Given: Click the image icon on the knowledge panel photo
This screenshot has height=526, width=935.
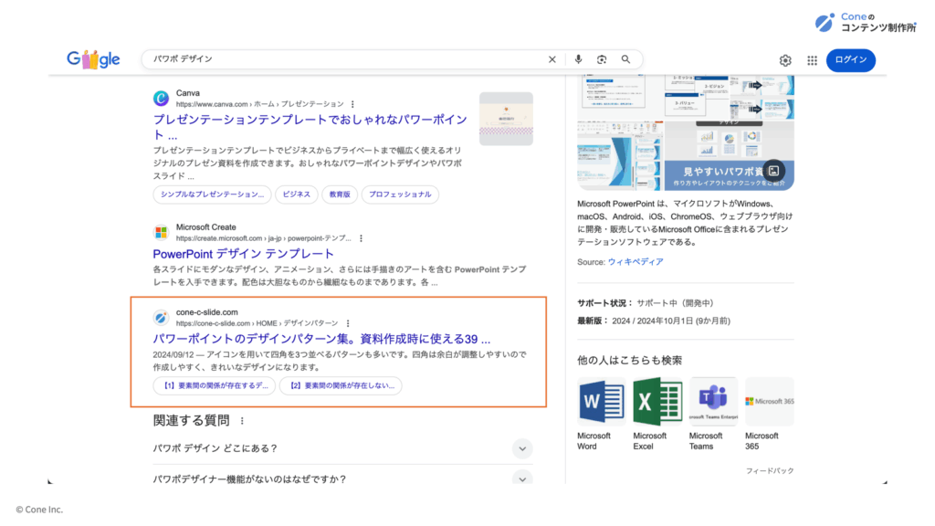Looking at the screenshot, I should (x=773, y=171).
